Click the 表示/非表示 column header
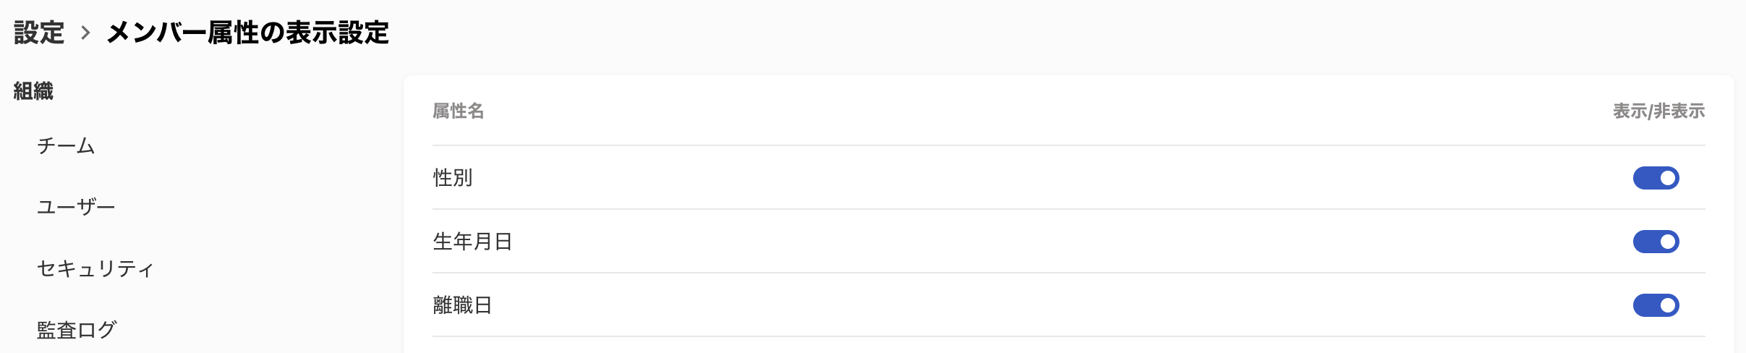 (1658, 111)
